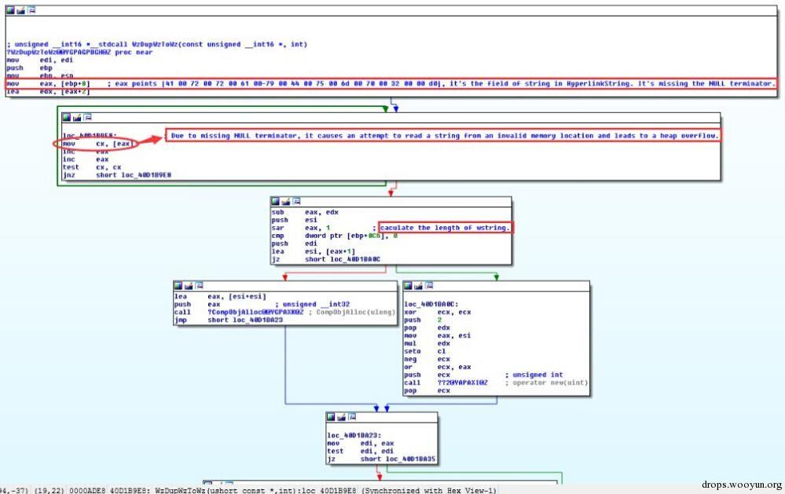Follow the 'short loc_40D1BA35' jump target
This screenshot has width=785, height=494.
coord(398,458)
